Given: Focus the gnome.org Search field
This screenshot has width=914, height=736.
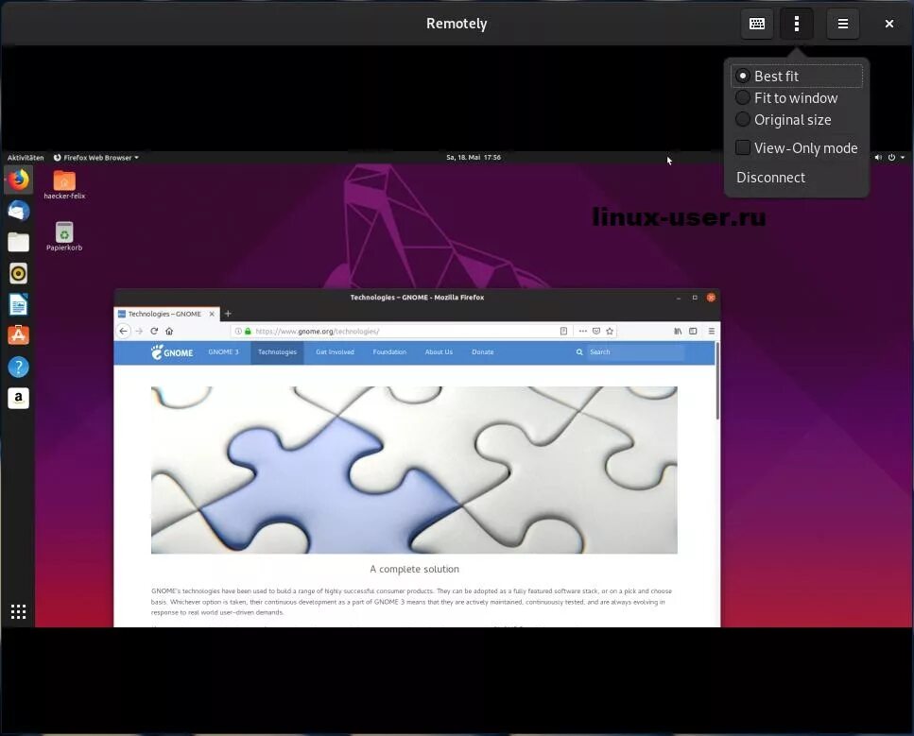Looking at the screenshot, I should pyautogui.click(x=635, y=352).
